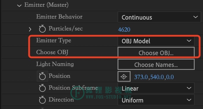Select the Light Naming property label
Image resolution: width=203 pixels, height=109 pixels.
point(55,64)
